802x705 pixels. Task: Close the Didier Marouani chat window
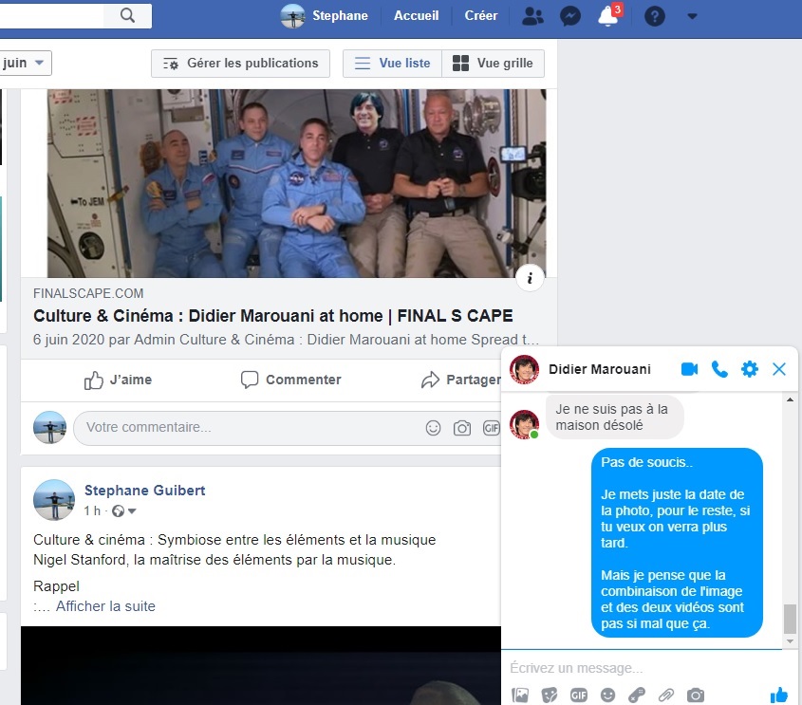point(779,369)
